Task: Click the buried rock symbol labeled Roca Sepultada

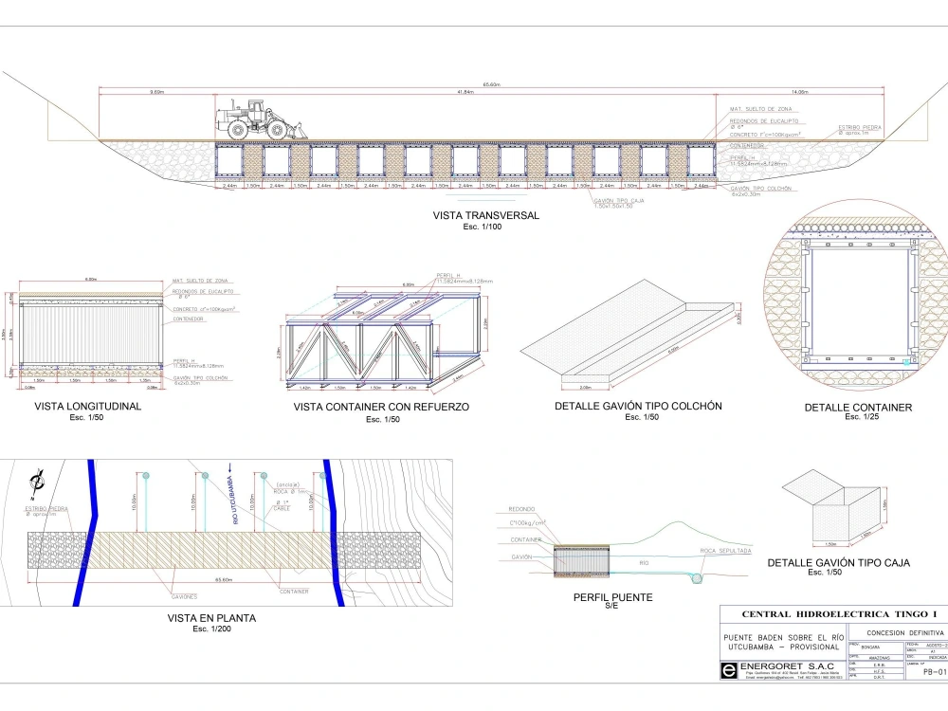Action: [695, 578]
